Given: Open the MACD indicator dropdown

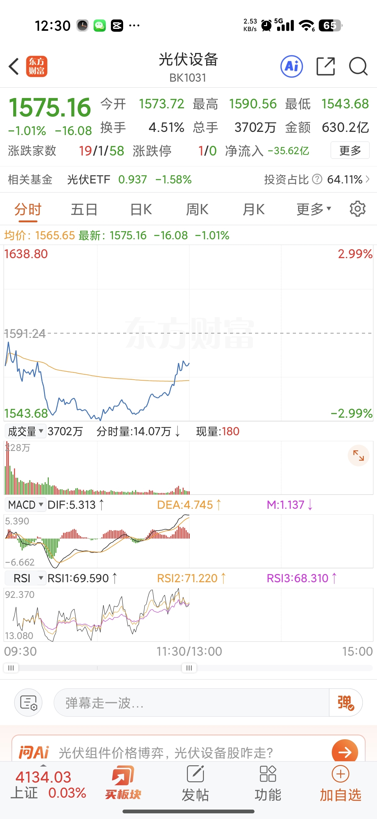Looking at the screenshot, I should tap(25, 505).
